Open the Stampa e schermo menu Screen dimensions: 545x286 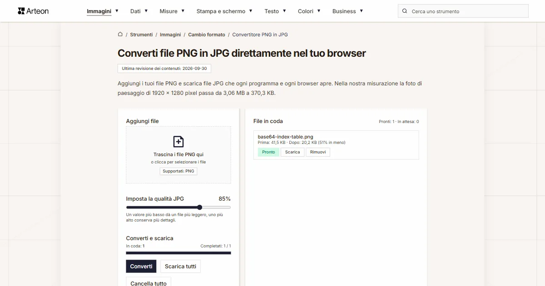click(x=221, y=11)
